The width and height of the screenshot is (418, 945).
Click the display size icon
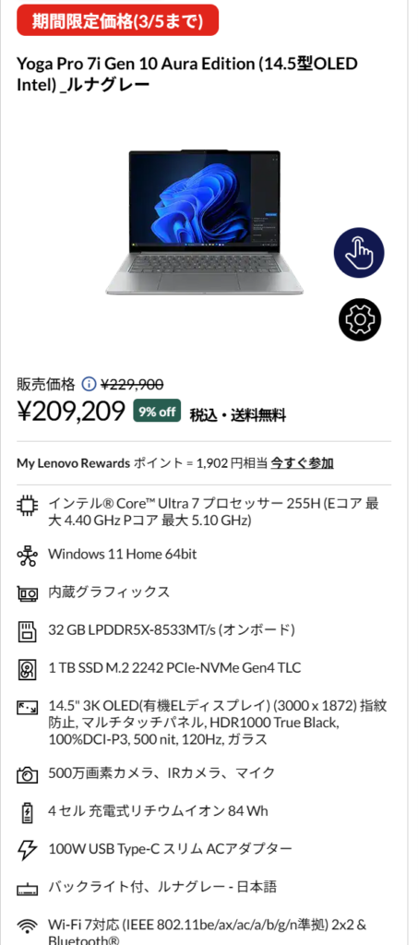27,706
